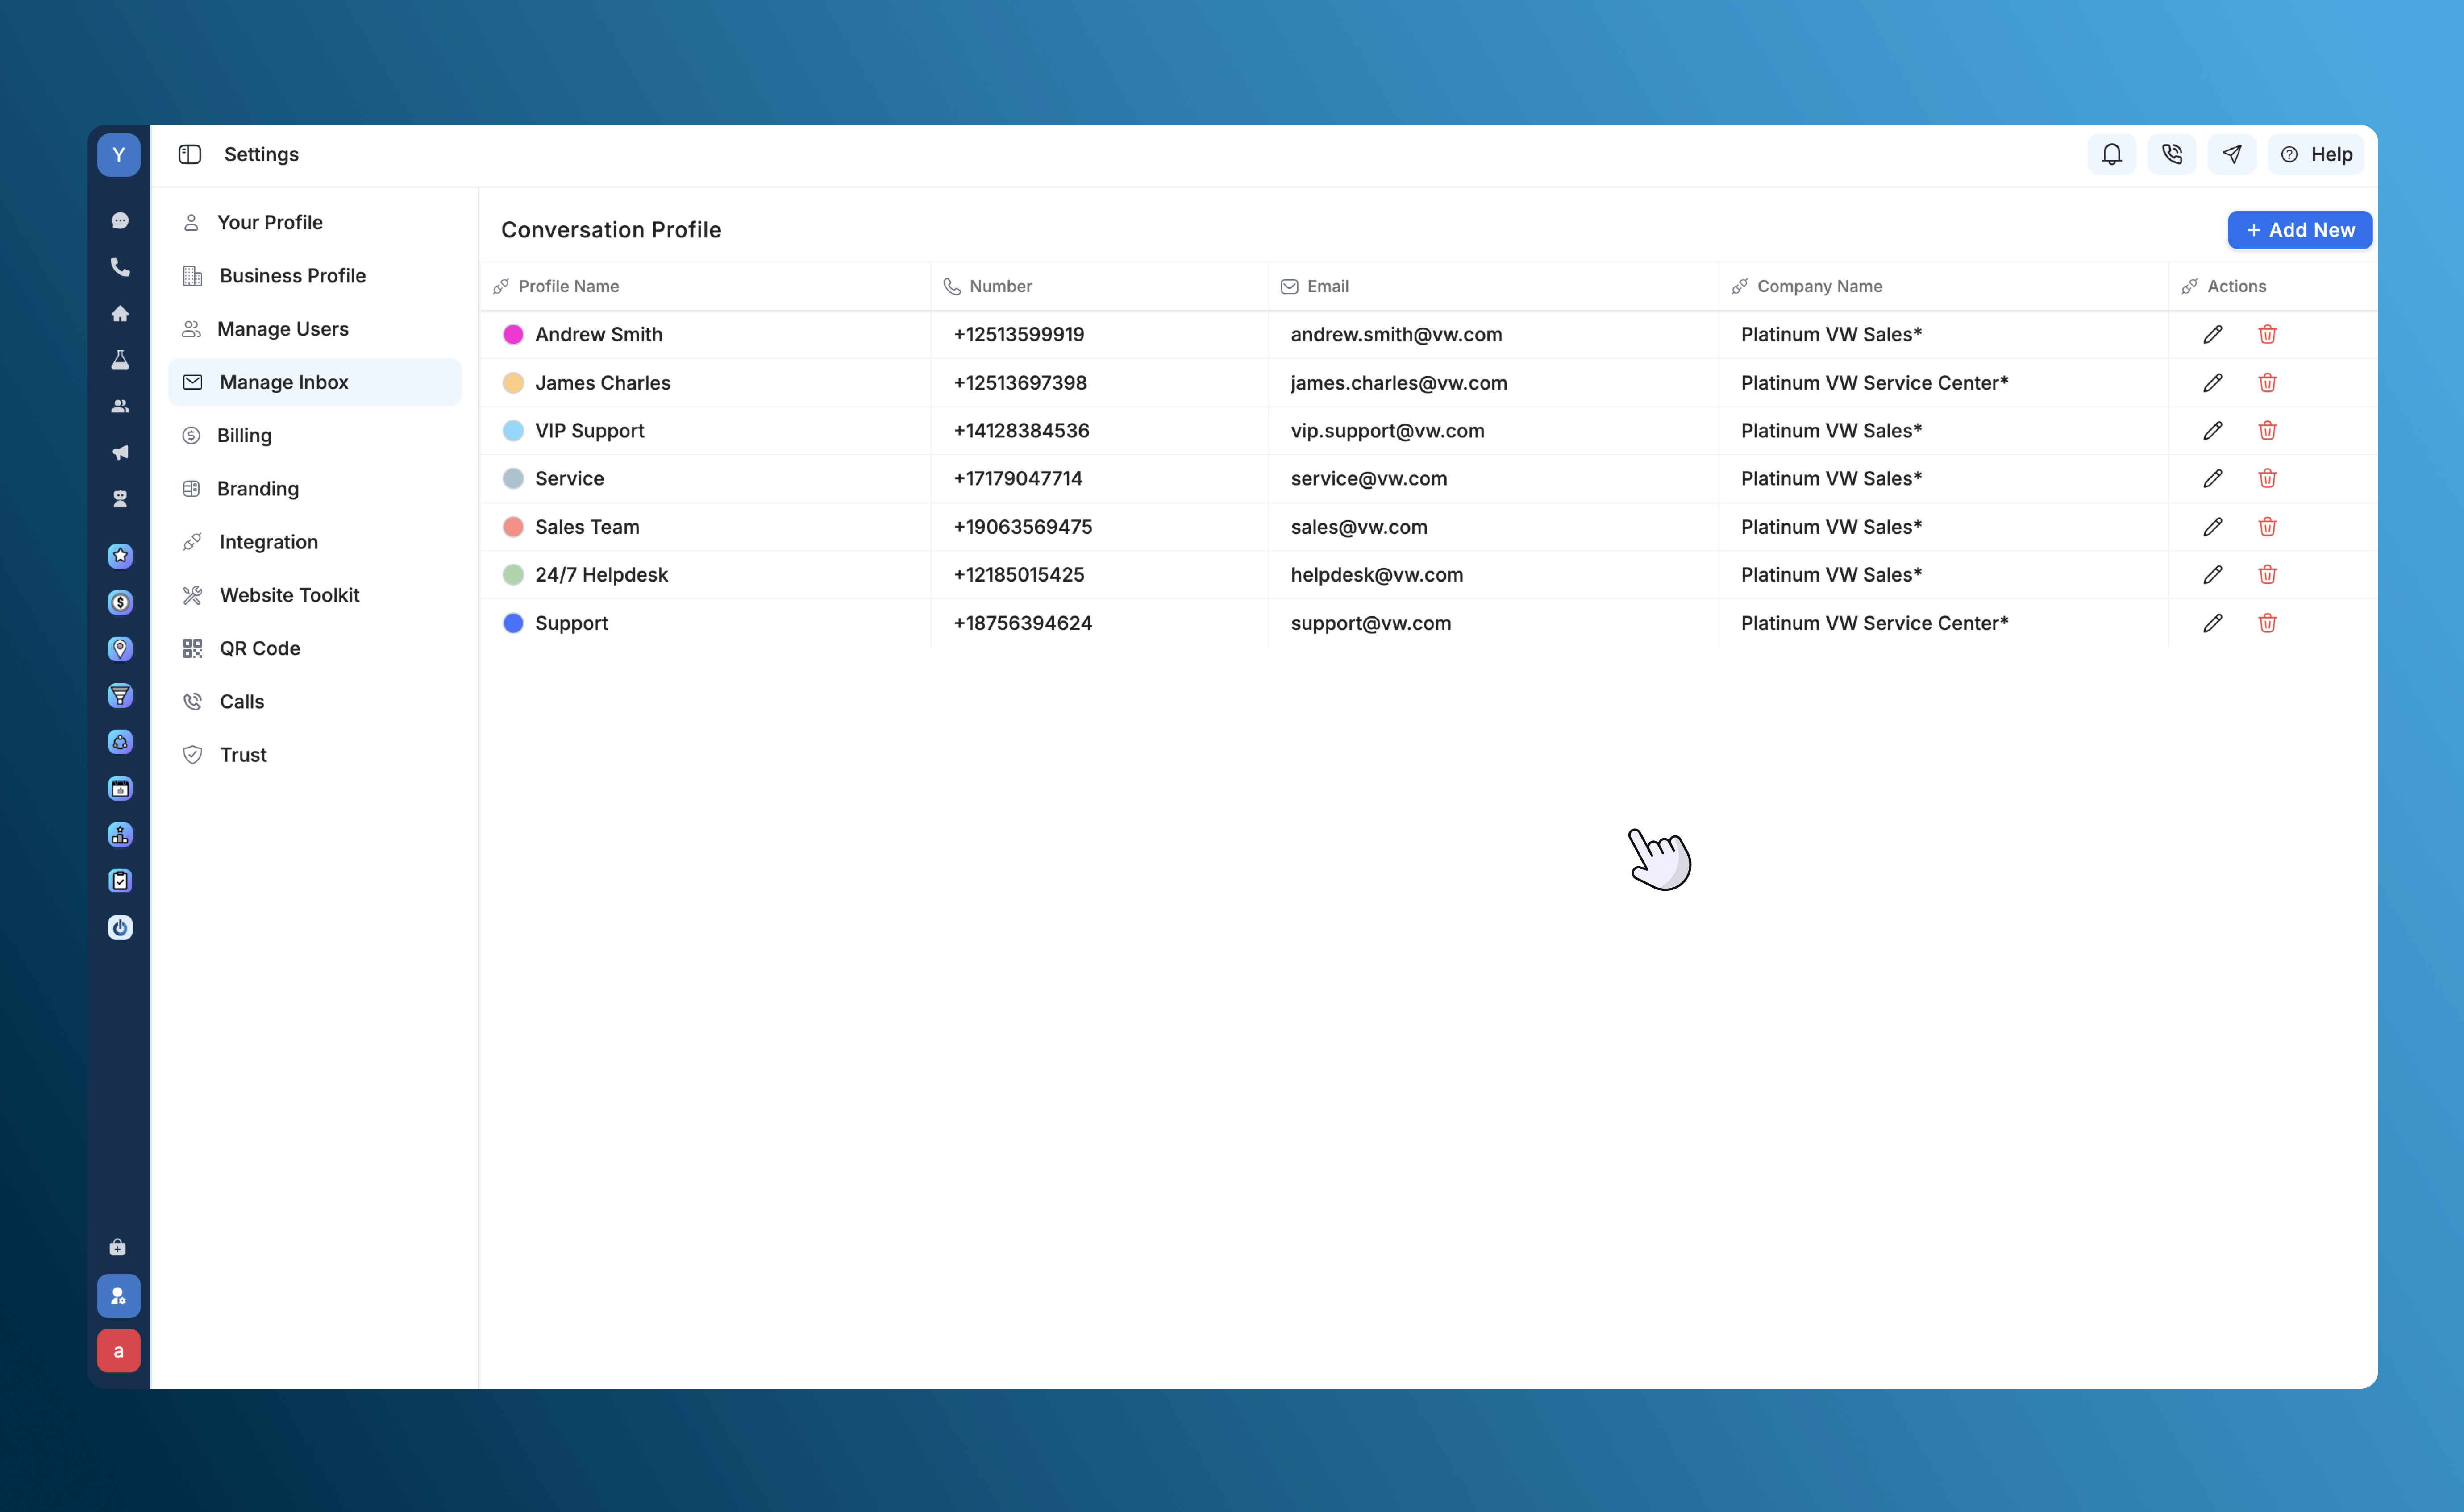Click the blue color dot beside Support
2464x1512 pixels.
point(513,623)
